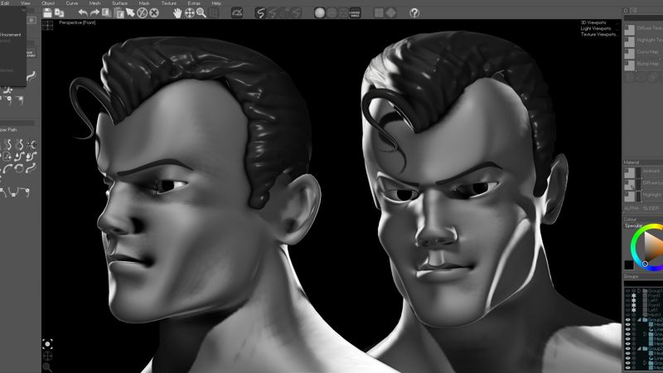Click the Curvy Map slot thumbnail
This screenshot has height=373, width=663.
tap(630, 53)
